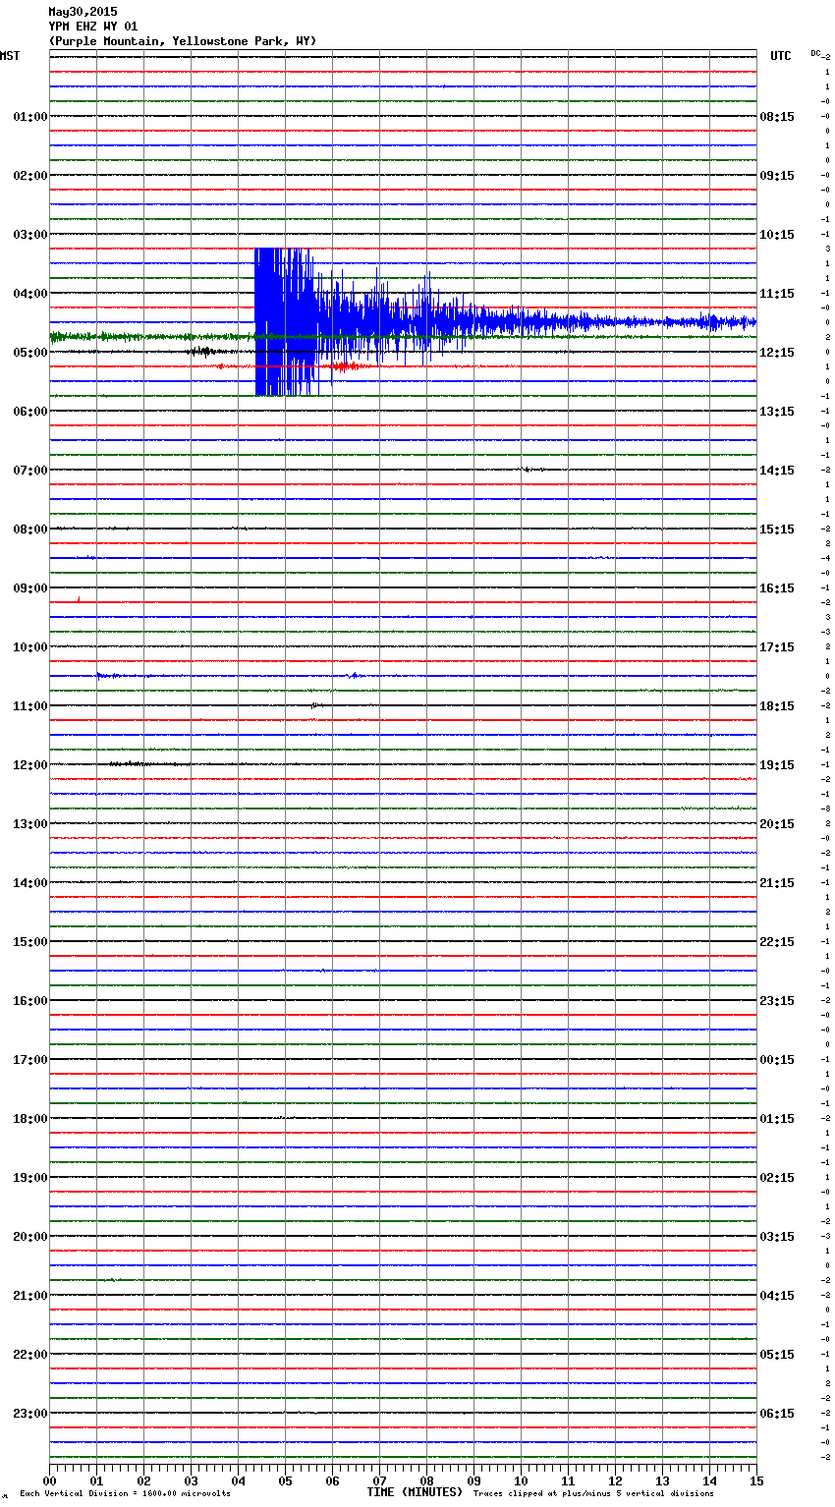835x1507 pixels.
Task: Select the 10:00 MST hour label
Action: click(30, 647)
